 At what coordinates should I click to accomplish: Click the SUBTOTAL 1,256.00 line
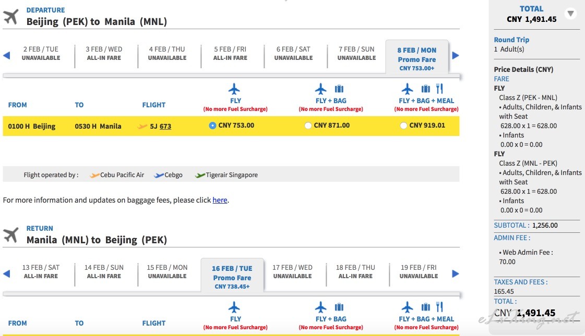coord(526,226)
